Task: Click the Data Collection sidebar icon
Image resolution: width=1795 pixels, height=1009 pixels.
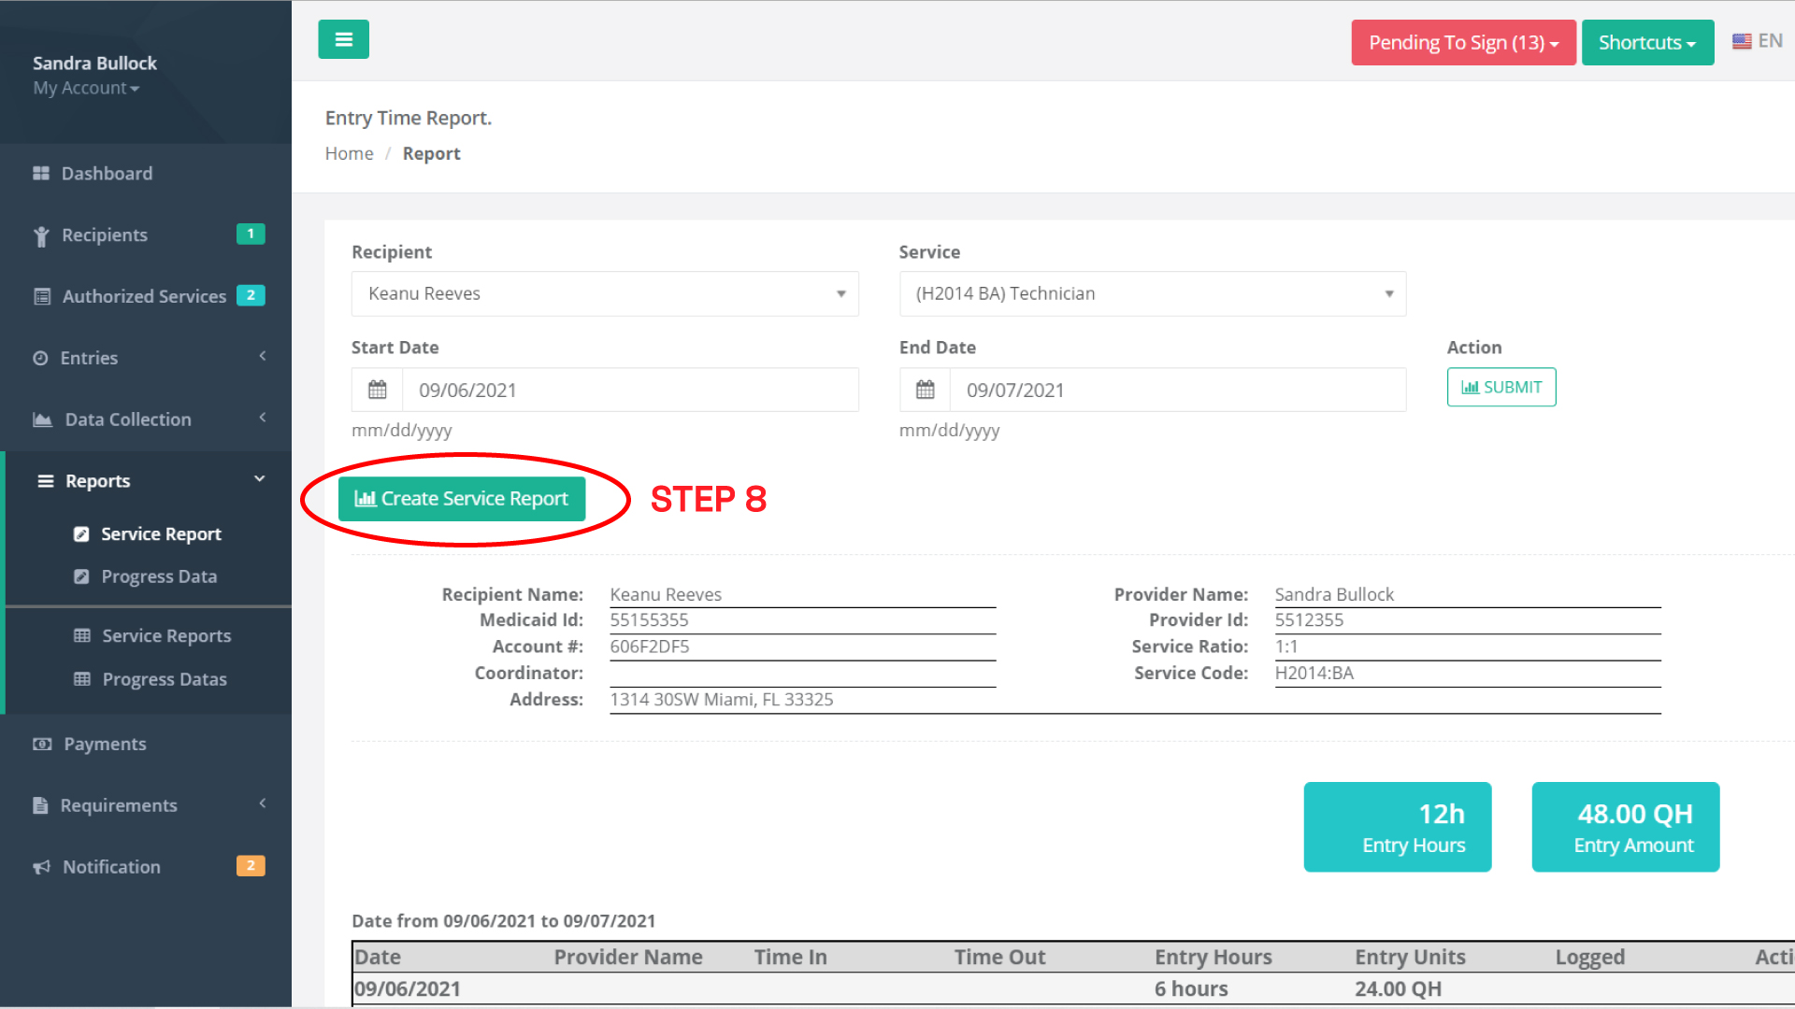Action: point(41,419)
